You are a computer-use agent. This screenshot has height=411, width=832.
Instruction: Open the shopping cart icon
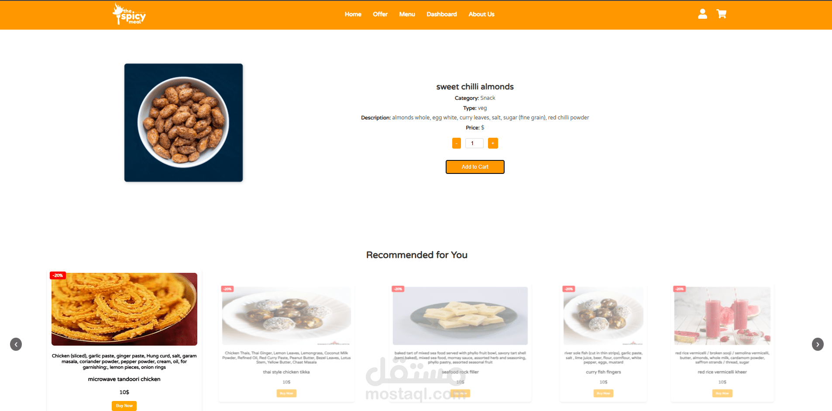click(x=722, y=14)
